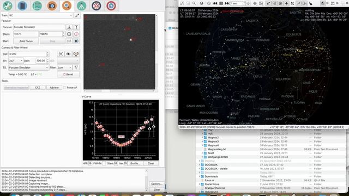Enable the Force AF checkbox
The height and width of the screenshot is (196, 349).
pyautogui.click(x=65, y=88)
